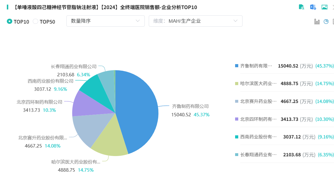Select the TOP10 radio option
The width and height of the screenshot is (334, 181).
(10, 21)
